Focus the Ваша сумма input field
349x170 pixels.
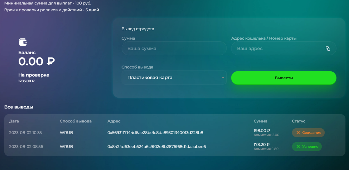(174, 48)
